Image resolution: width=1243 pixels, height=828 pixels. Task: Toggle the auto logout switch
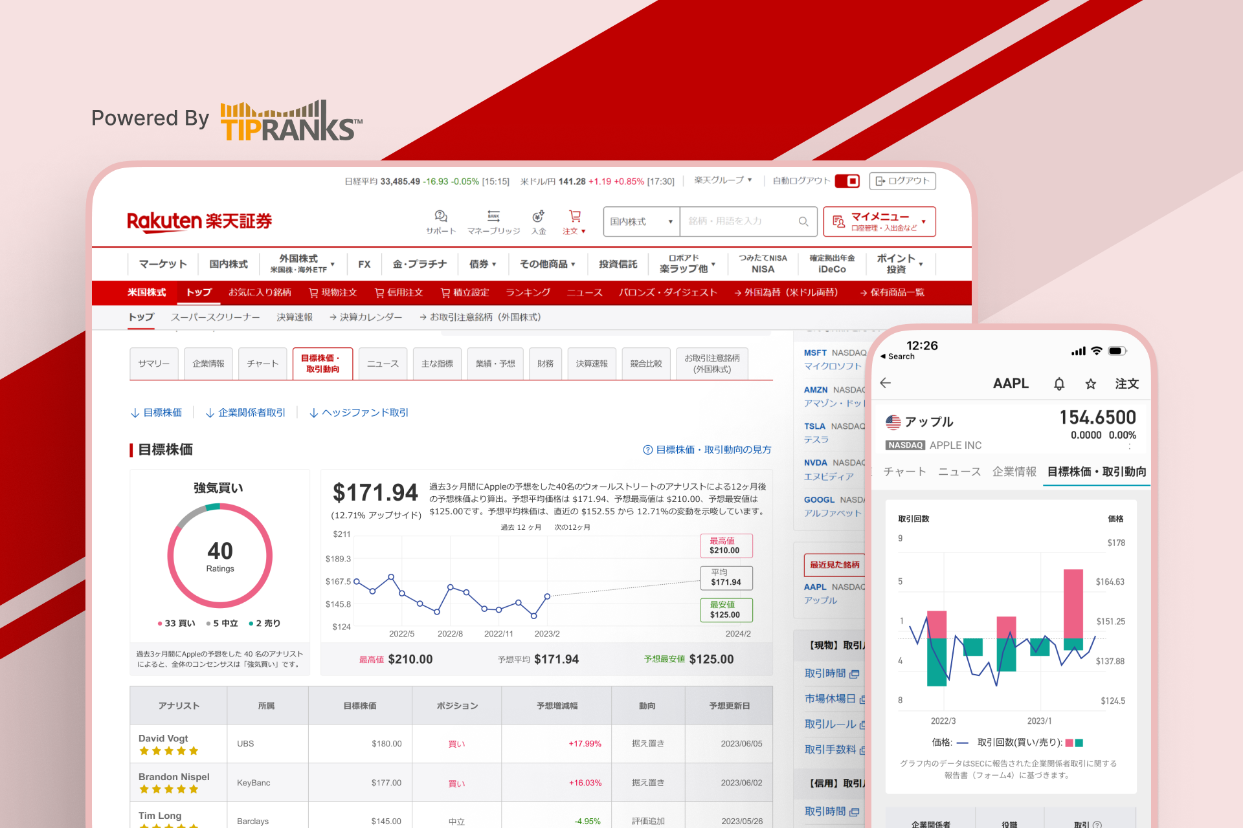(x=847, y=181)
